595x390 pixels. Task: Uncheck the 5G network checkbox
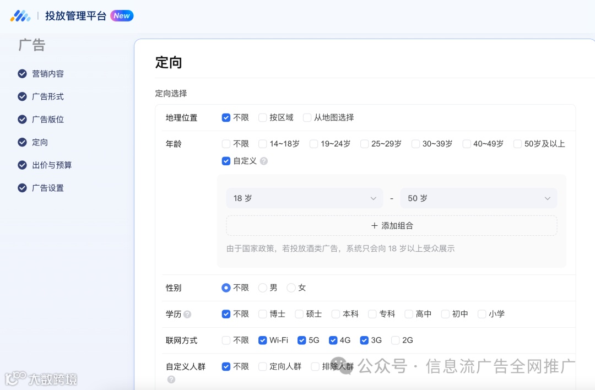coord(301,340)
